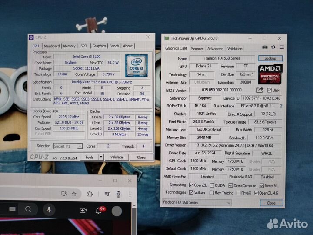Click the CPU-Z title bar icon
The image size is (313, 235).
click(x=31, y=37)
